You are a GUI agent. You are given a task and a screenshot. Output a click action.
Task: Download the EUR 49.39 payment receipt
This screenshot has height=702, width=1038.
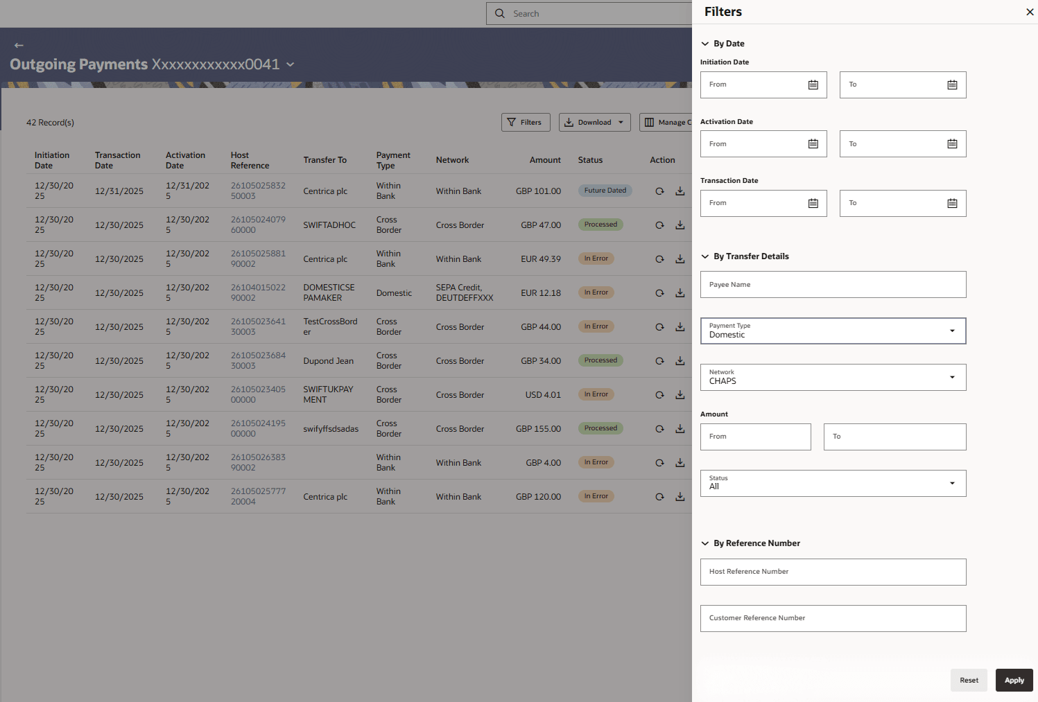[x=680, y=259]
